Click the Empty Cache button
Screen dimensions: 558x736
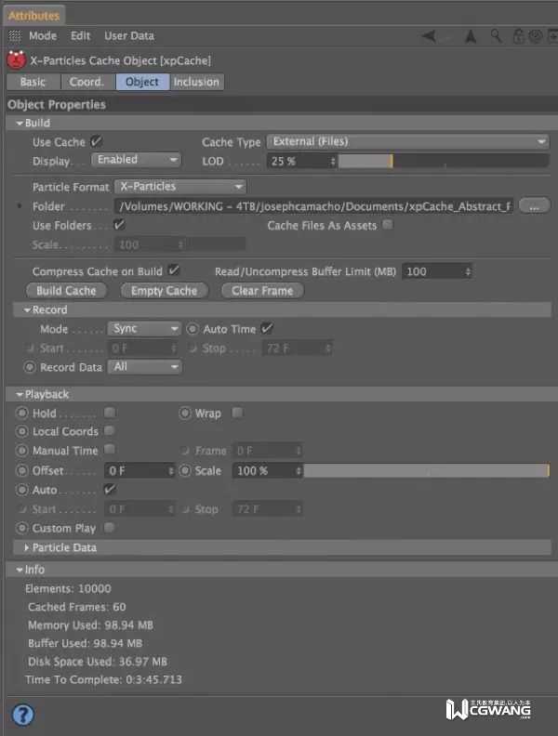click(164, 291)
